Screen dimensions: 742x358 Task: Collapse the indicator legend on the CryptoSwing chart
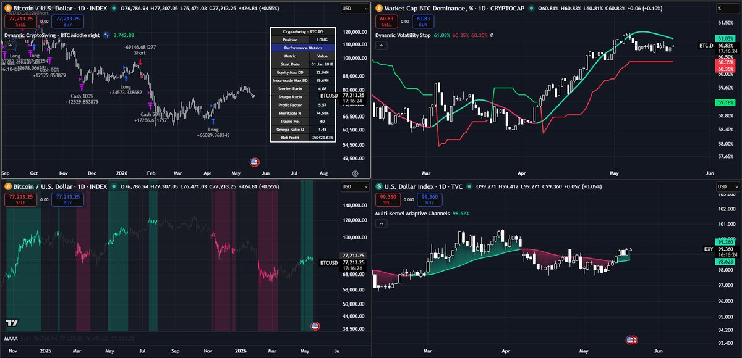tap(10, 45)
